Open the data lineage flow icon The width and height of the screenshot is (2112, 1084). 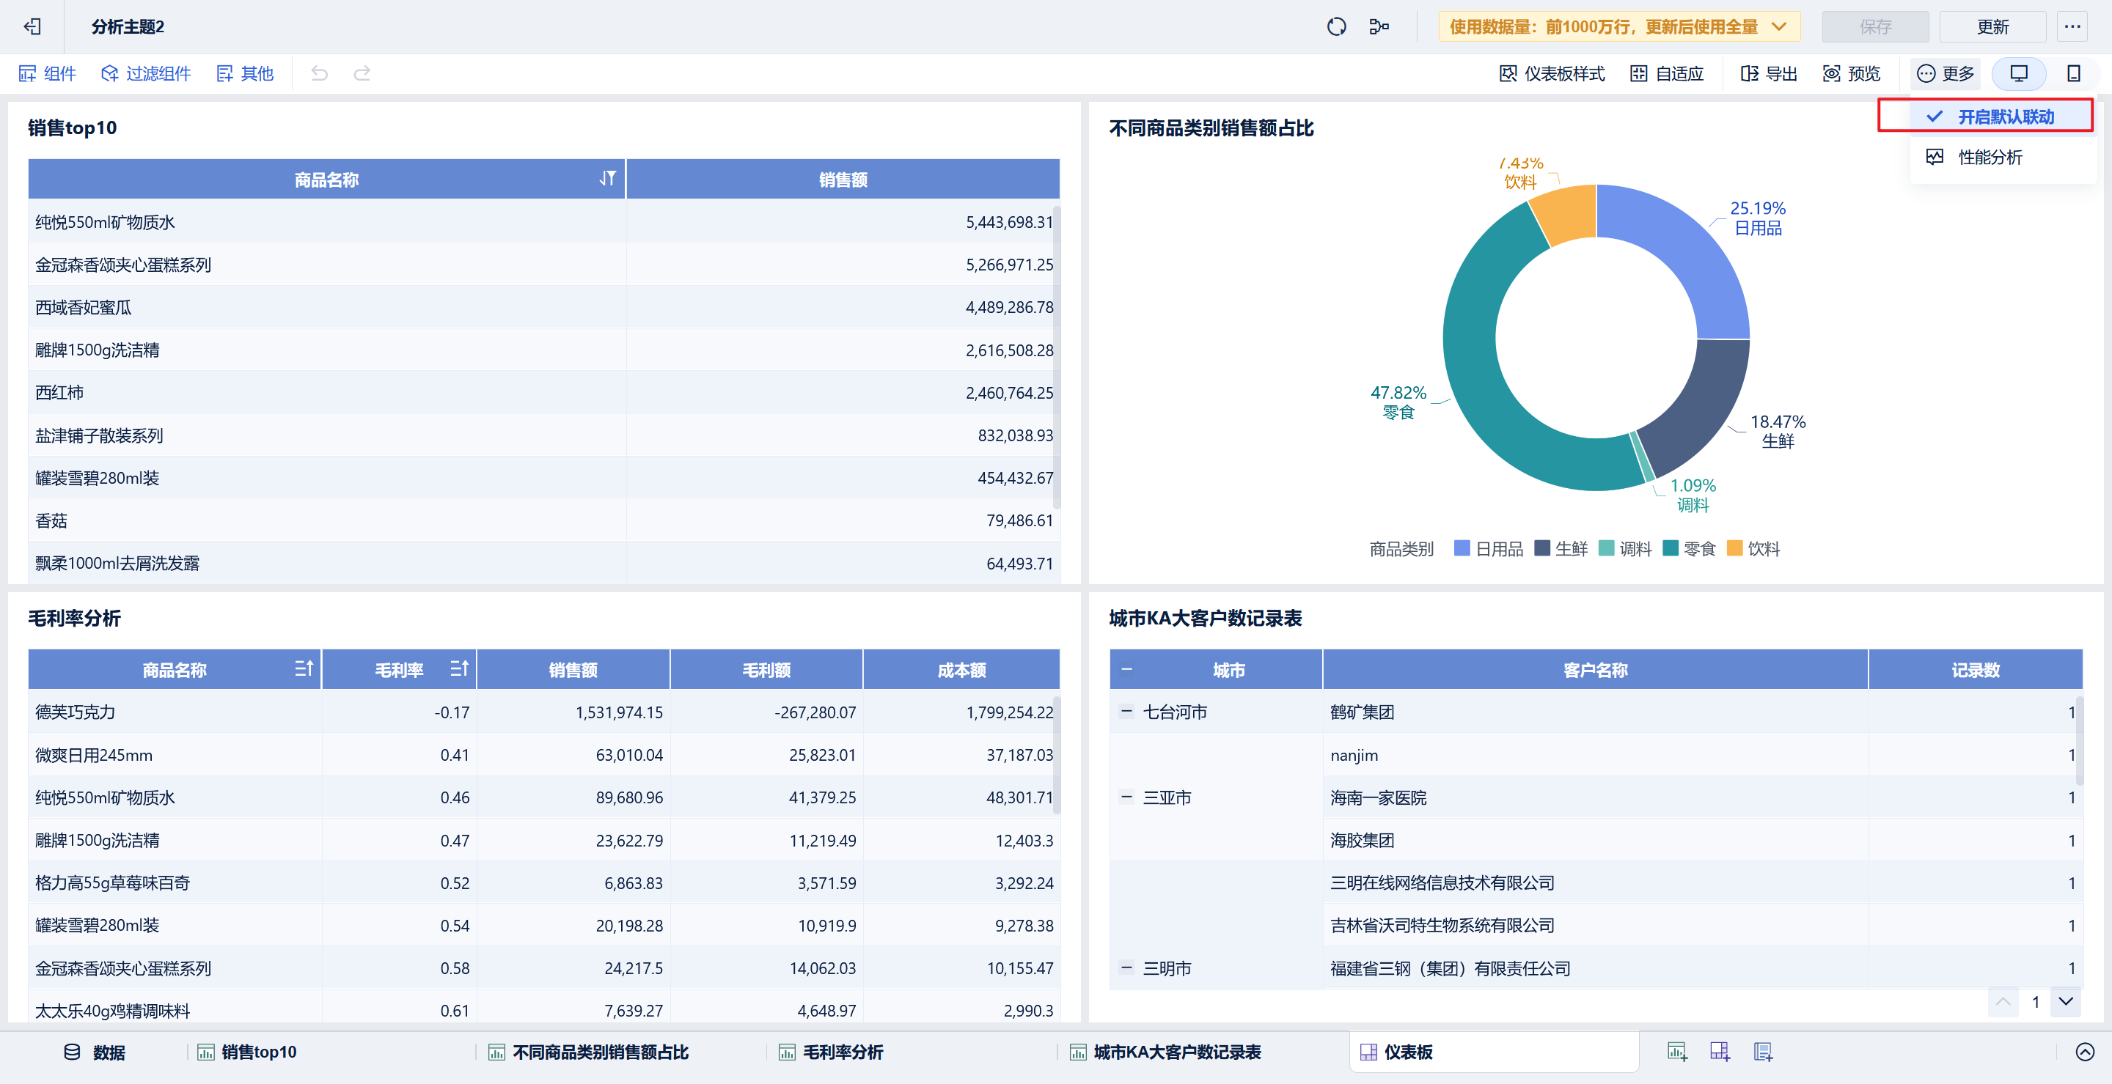point(1379,27)
